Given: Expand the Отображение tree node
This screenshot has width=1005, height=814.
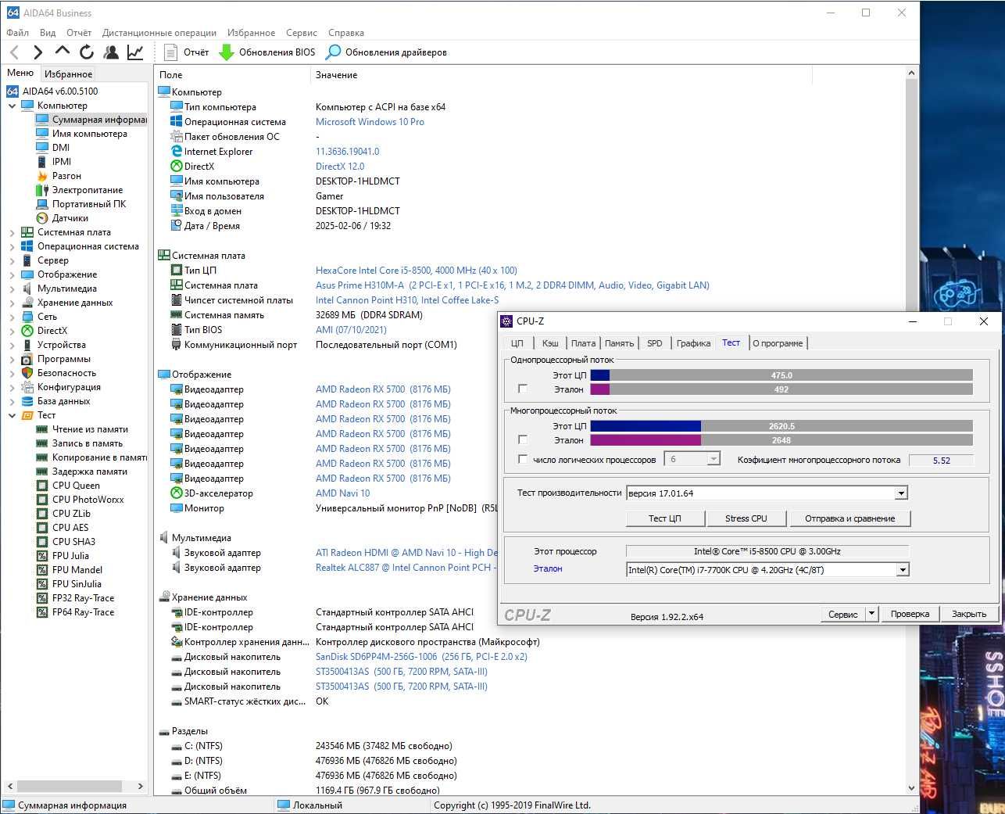Looking at the screenshot, I should pyautogui.click(x=12, y=274).
